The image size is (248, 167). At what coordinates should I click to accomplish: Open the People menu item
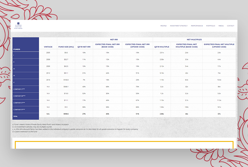tap(163, 26)
